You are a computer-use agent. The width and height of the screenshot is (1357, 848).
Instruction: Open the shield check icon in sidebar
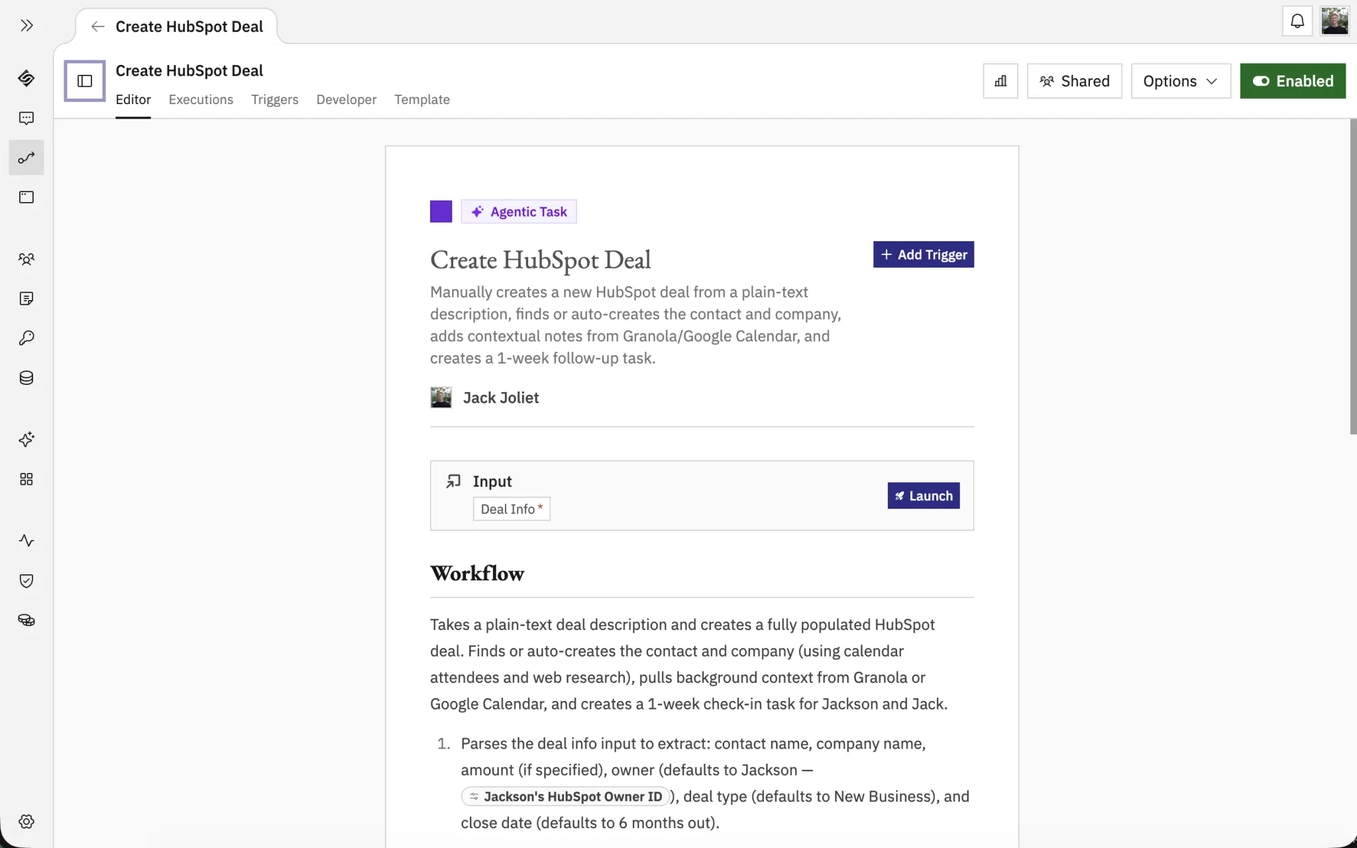pyautogui.click(x=27, y=581)
